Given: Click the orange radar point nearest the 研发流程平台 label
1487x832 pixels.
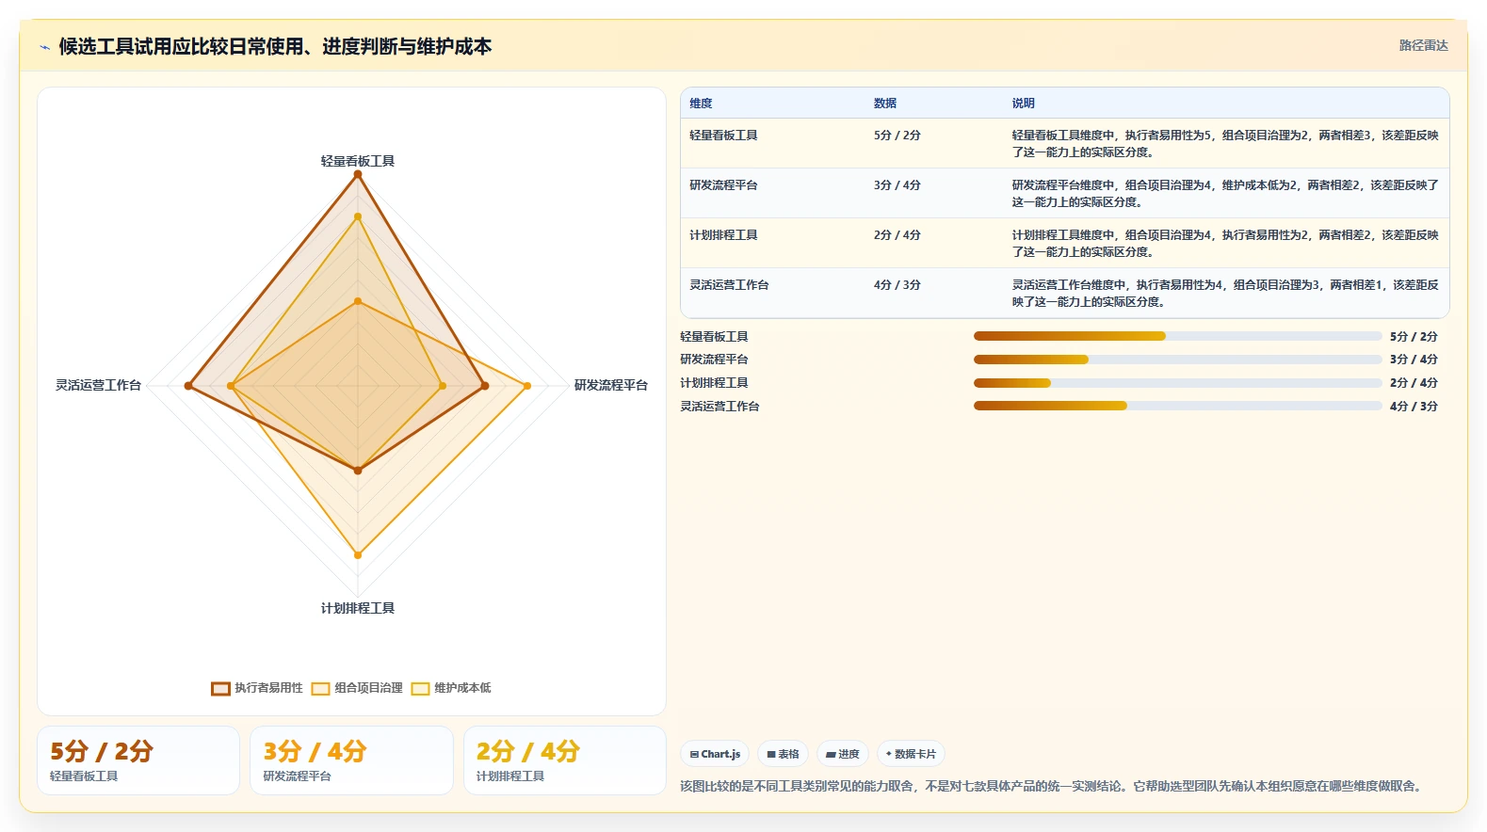Looking at the screenshot, I should 527,386.
